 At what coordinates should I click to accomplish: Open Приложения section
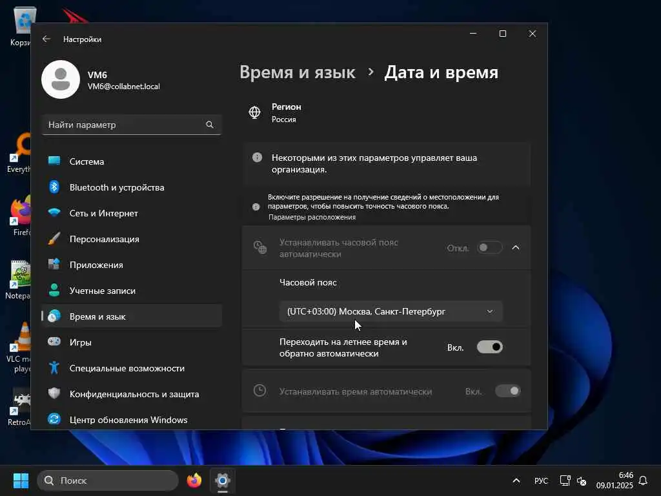pyautogui.click(x=132, y=264)
